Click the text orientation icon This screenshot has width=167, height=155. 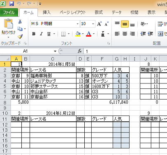point(143,24)
